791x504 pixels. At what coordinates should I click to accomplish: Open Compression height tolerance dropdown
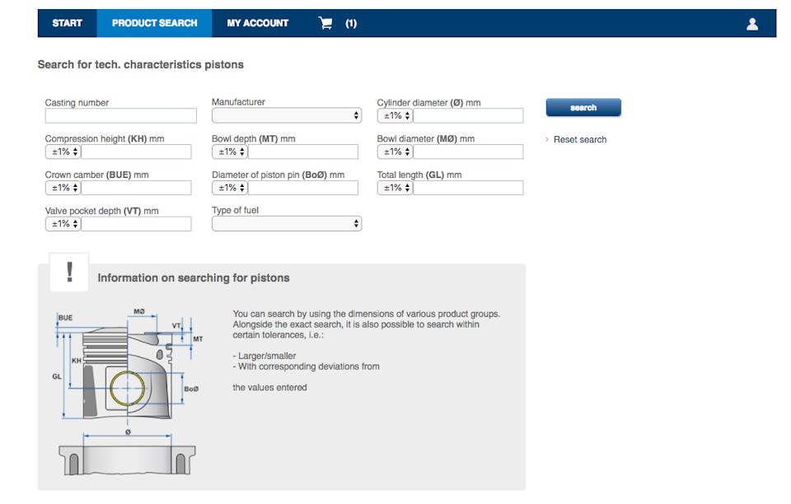(63, 152)
